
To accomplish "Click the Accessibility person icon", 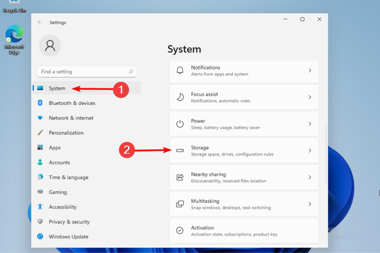I will [40, 207].
